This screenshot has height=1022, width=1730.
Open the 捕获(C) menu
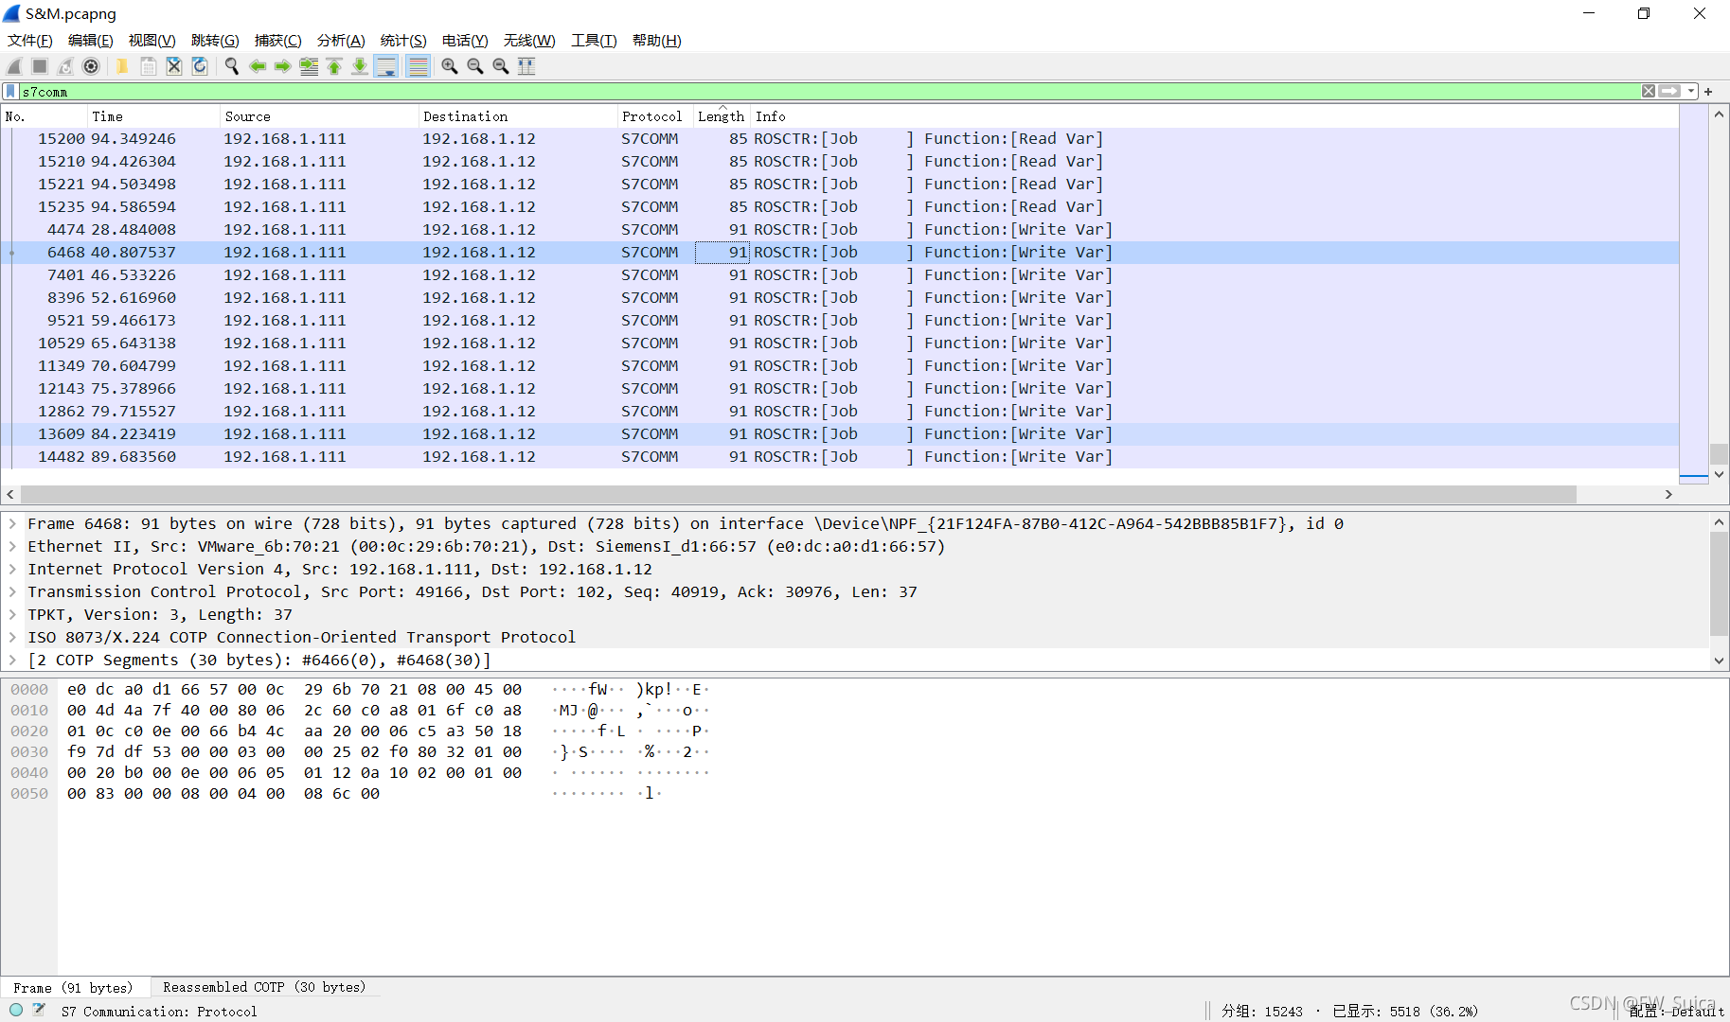(x=278, y=41)
